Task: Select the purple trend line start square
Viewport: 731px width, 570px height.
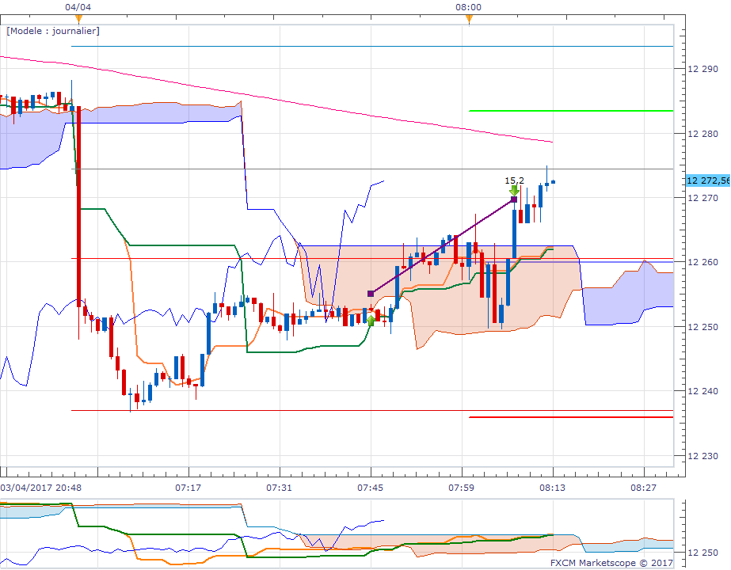Action: point(371,294)
